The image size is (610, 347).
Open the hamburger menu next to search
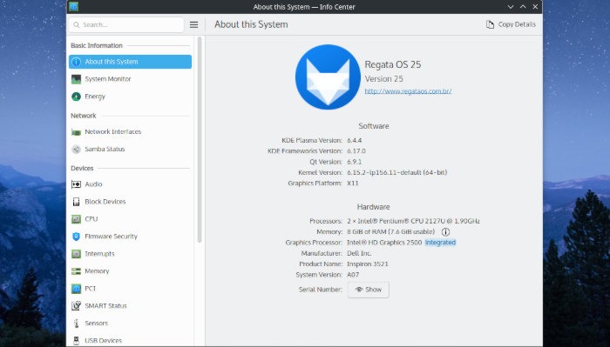click(x=193, y=25)
